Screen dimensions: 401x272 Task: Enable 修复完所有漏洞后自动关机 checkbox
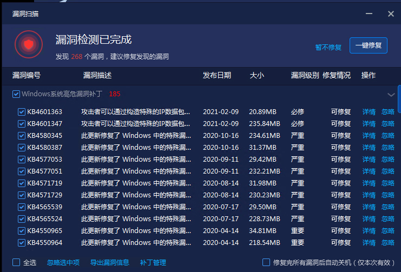(266, 262)
